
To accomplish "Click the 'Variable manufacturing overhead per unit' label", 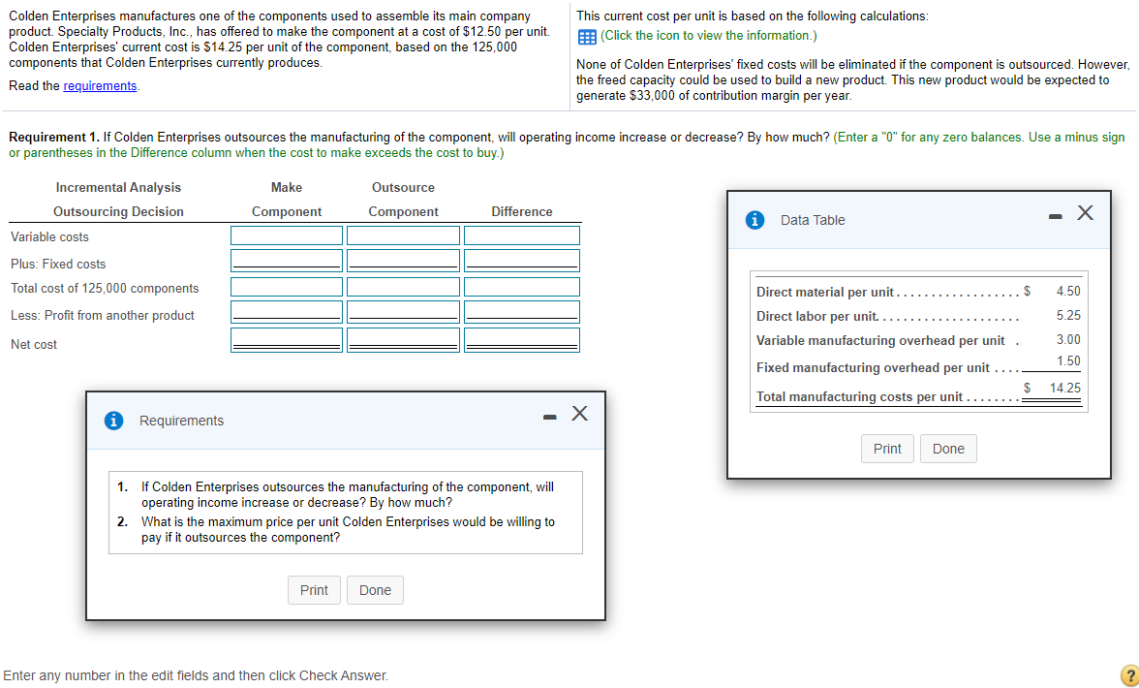I will tap(880, 341).
